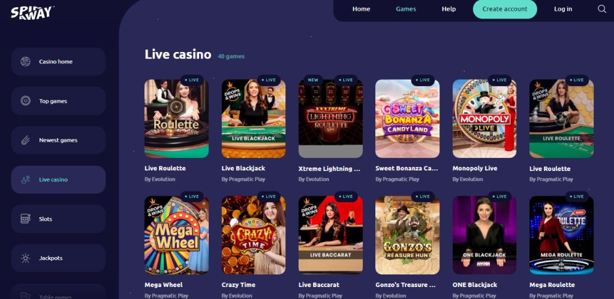The width and height of the screenshot is (614, 299).
Task: Select the ONE Blackjack game thumbnail
Action: (484, 235)
